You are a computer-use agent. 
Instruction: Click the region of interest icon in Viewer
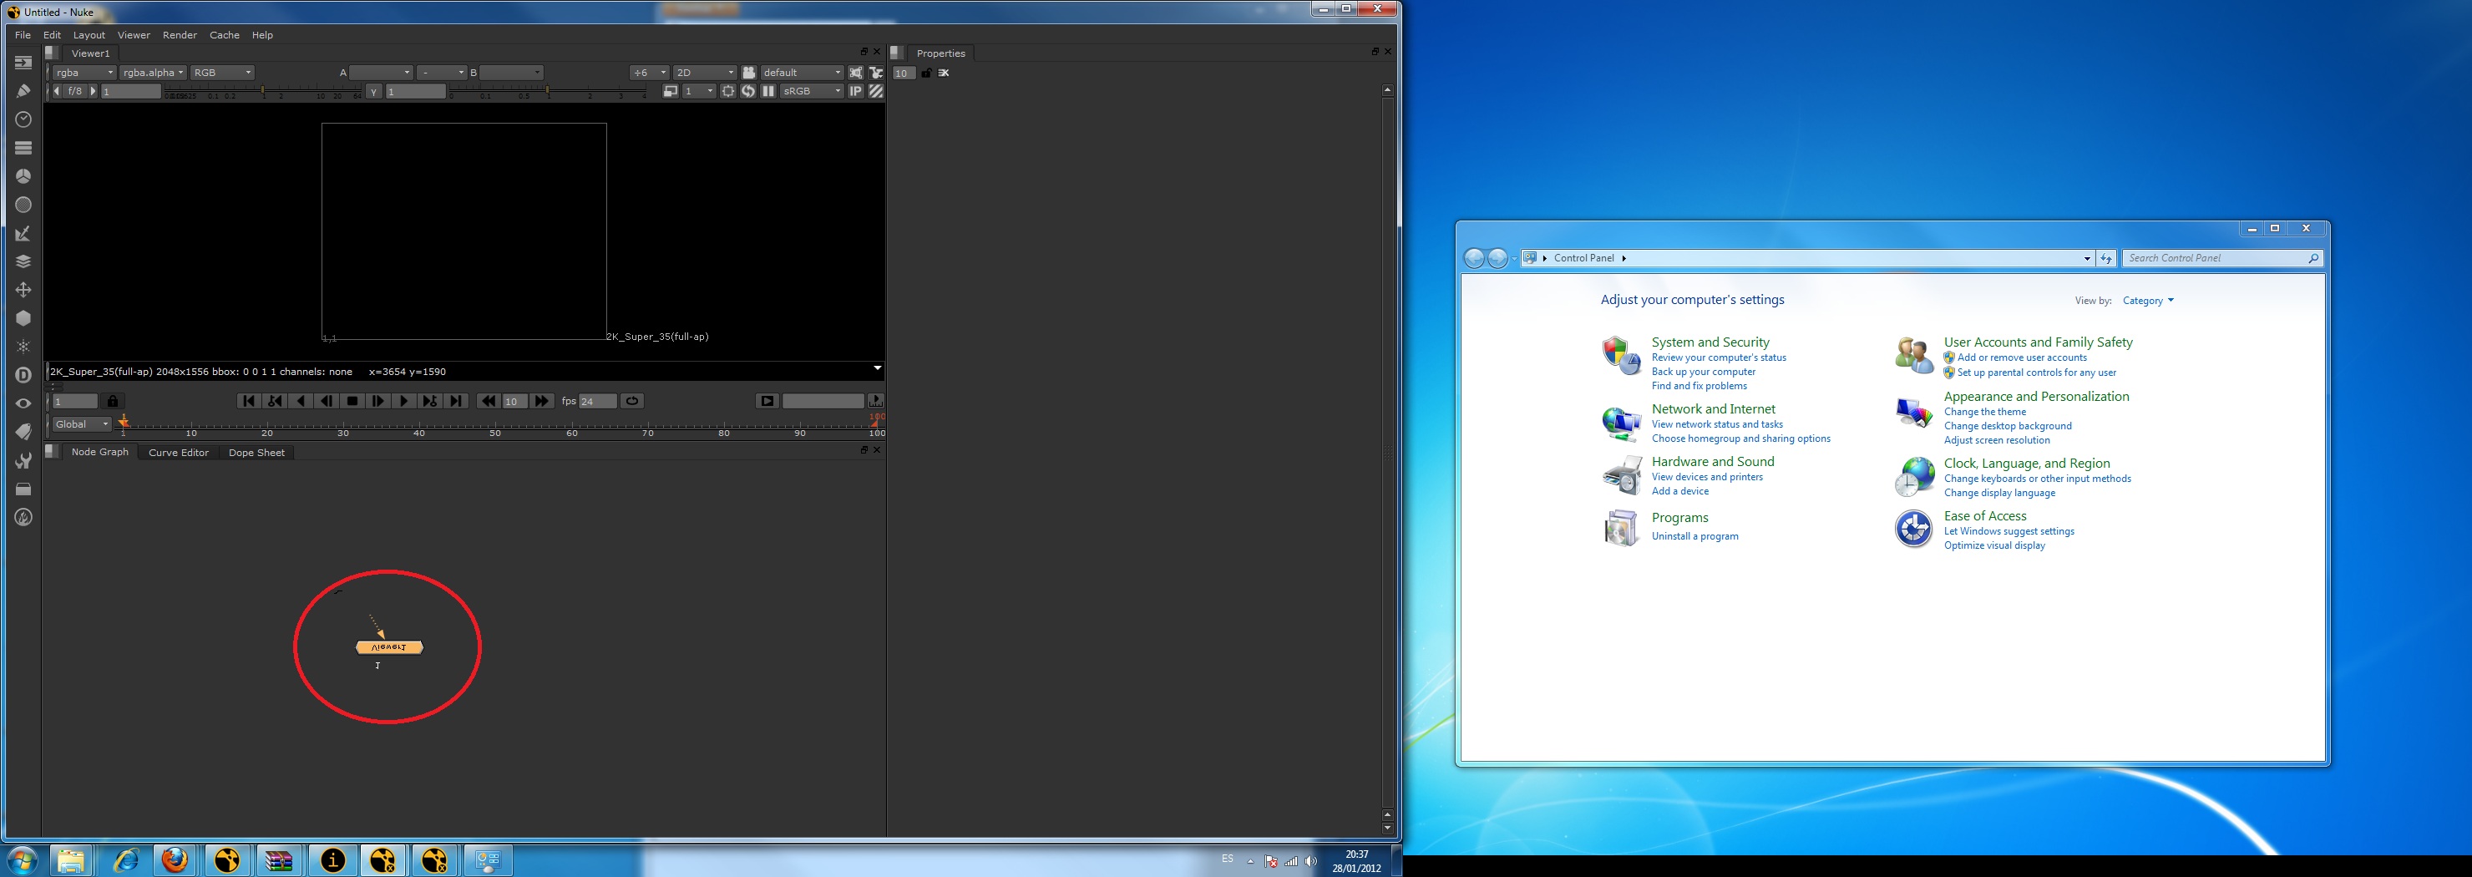point(728,91)
